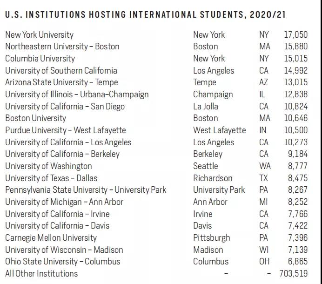Click Pennsylvania State University – University Park name

point(86,190)
